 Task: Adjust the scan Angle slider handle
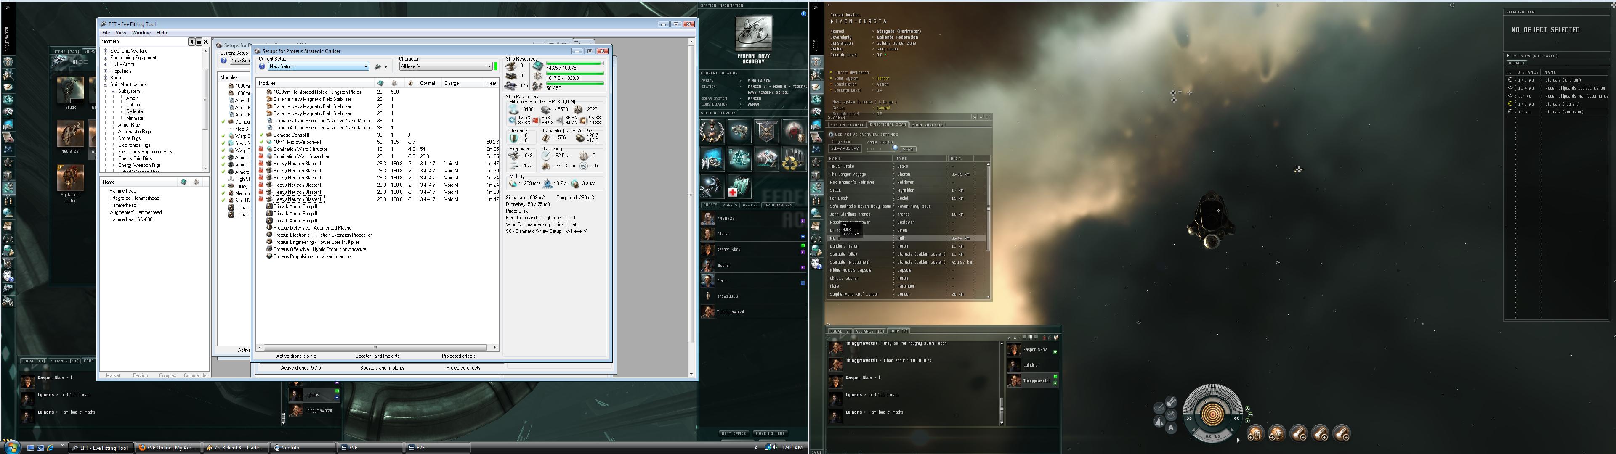point(895,148)
